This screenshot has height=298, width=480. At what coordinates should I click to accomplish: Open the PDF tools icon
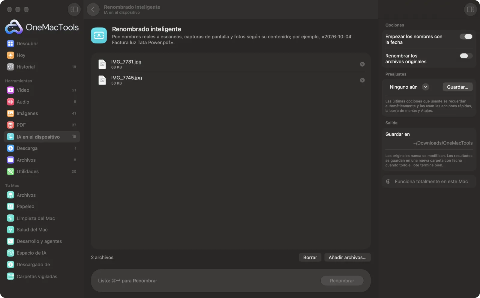10,125
